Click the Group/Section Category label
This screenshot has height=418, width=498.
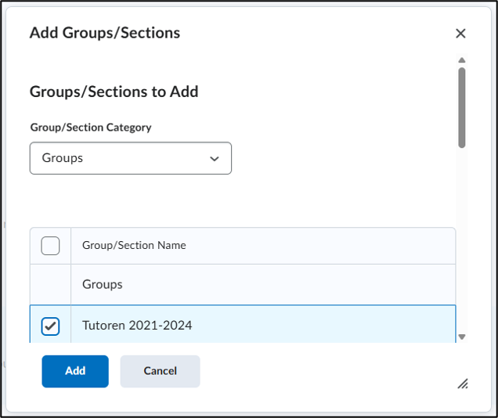(91, 127)
